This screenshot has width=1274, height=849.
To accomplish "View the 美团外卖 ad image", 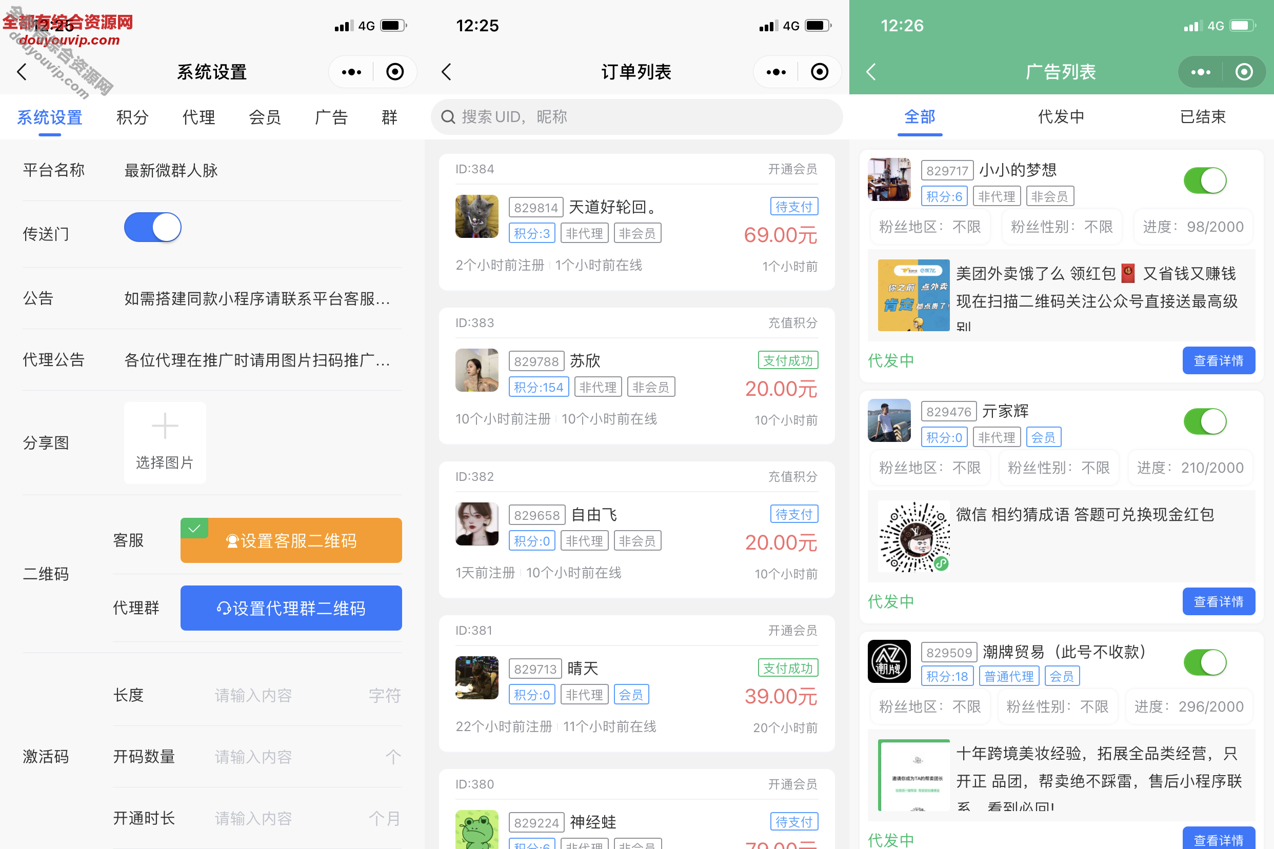I will click(914, 295).
